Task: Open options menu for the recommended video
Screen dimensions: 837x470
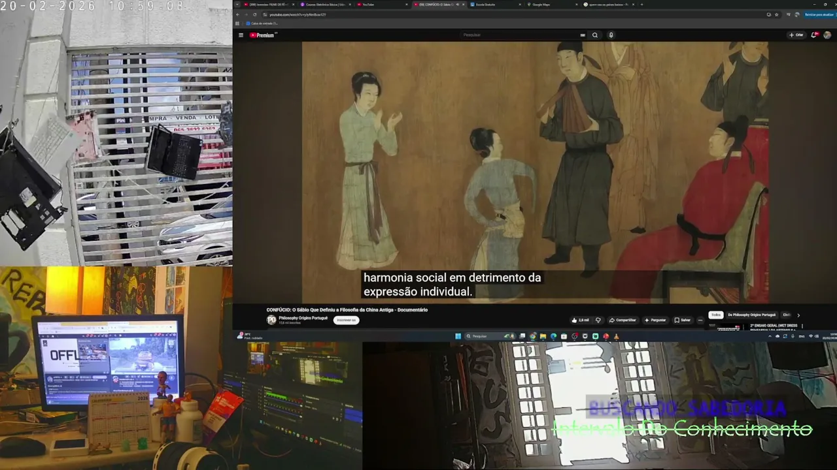Action: coord(802,326)
